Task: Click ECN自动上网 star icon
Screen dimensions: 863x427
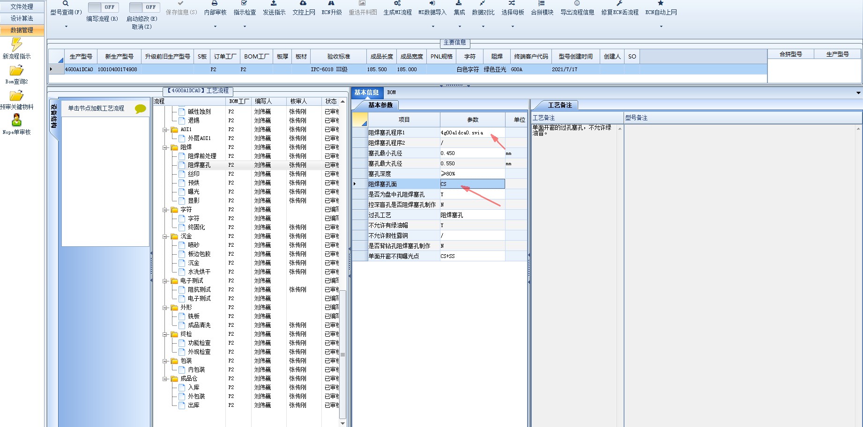Action: coord(661,3)
